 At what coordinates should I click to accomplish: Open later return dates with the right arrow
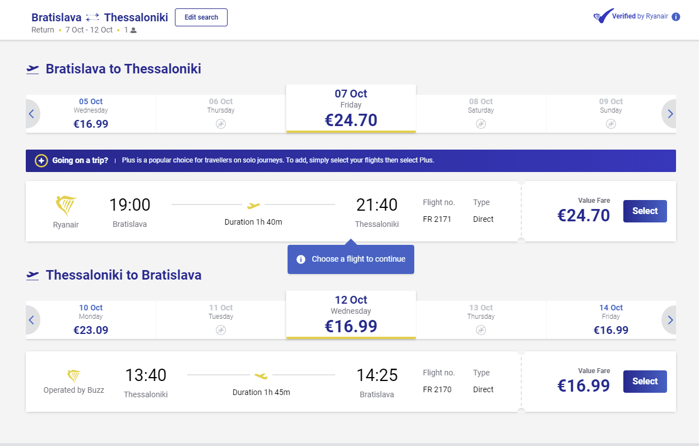[669, 320]
